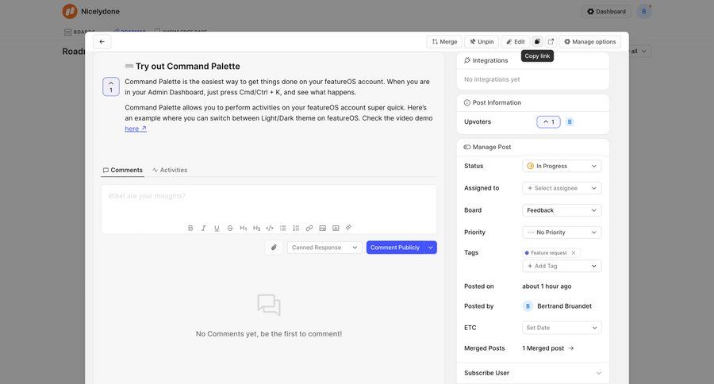This screenshot has width=714, height=384.
Task: Open the 'here' video demo link
Action: (x=136, y=129)
